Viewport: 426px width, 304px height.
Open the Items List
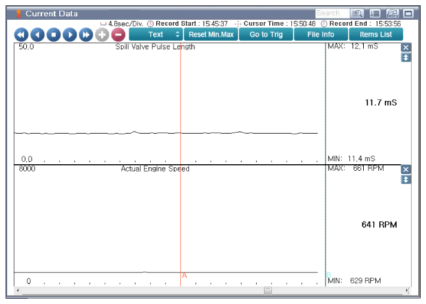(x=376, y=35)
